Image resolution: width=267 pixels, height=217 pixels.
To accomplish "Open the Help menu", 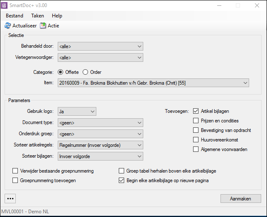I will (57, 16).
